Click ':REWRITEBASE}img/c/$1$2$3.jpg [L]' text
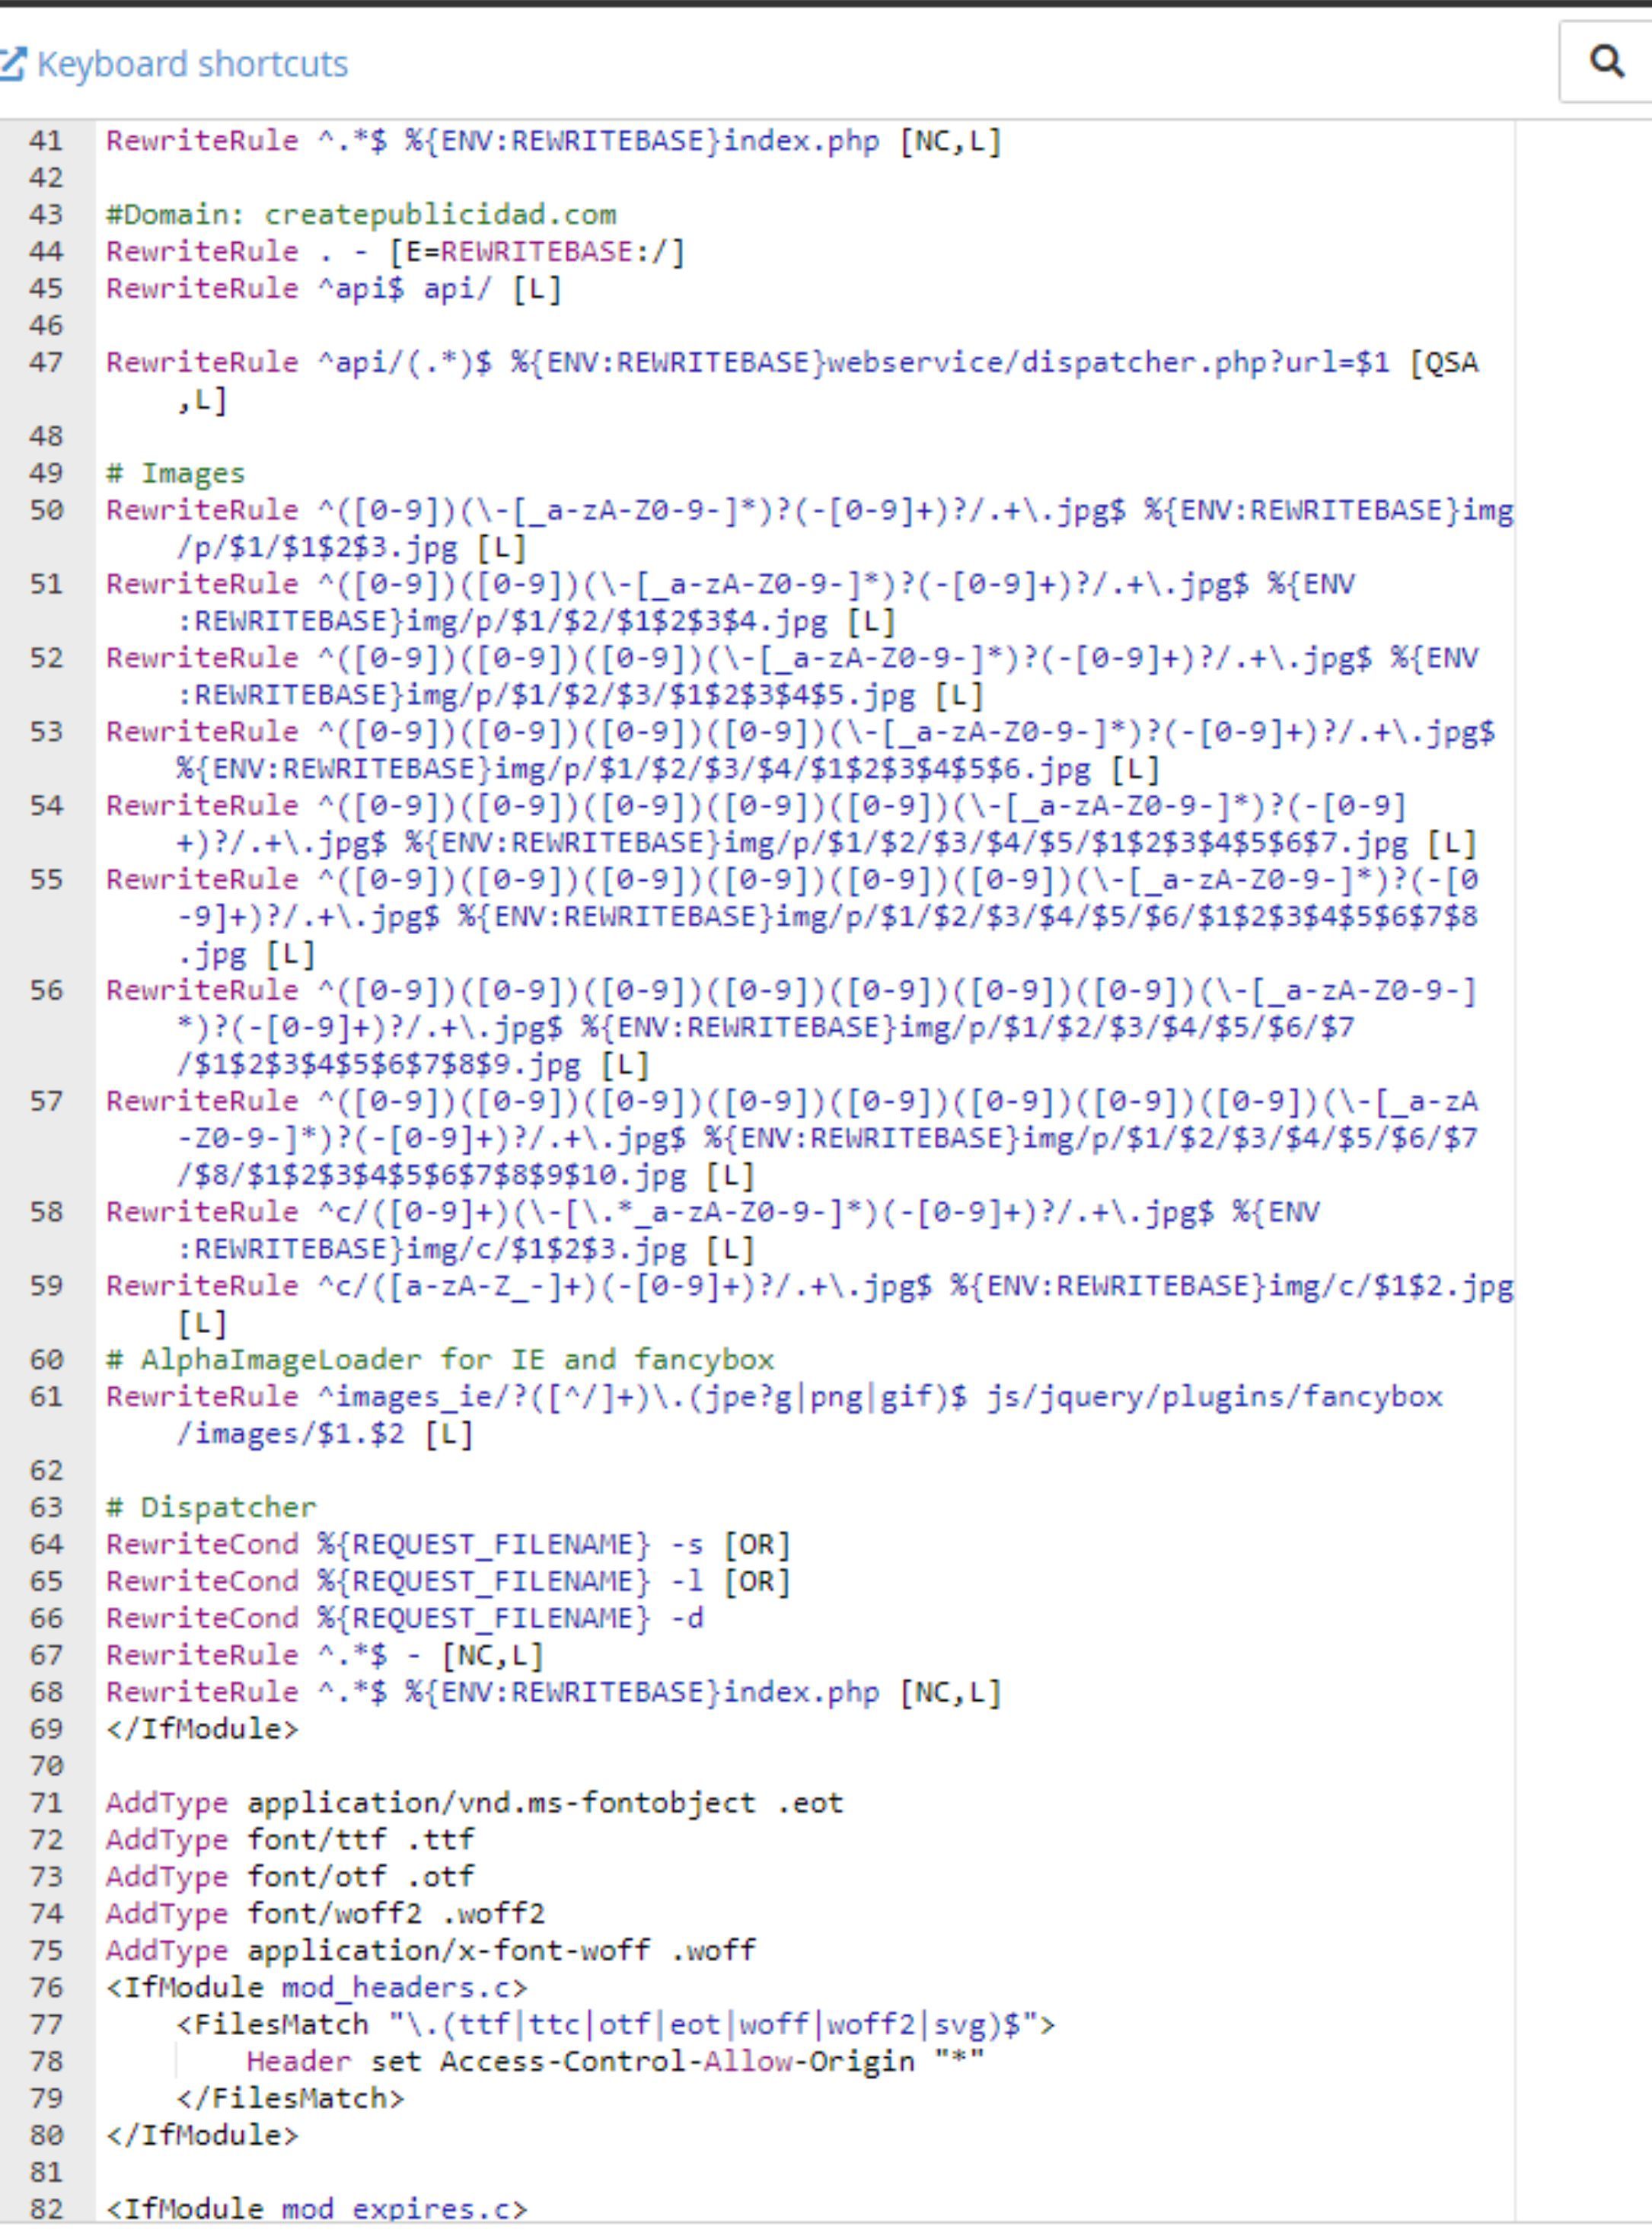The width and height of the screenshot is (1652, 2236). point(466,1250)
